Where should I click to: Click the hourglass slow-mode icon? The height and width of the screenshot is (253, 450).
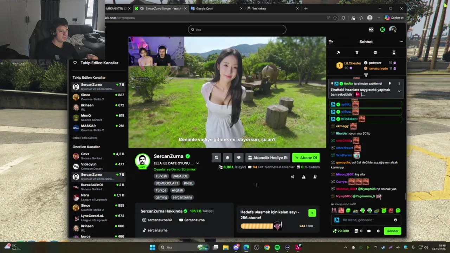pyautogui.click(x=394, y=53)
